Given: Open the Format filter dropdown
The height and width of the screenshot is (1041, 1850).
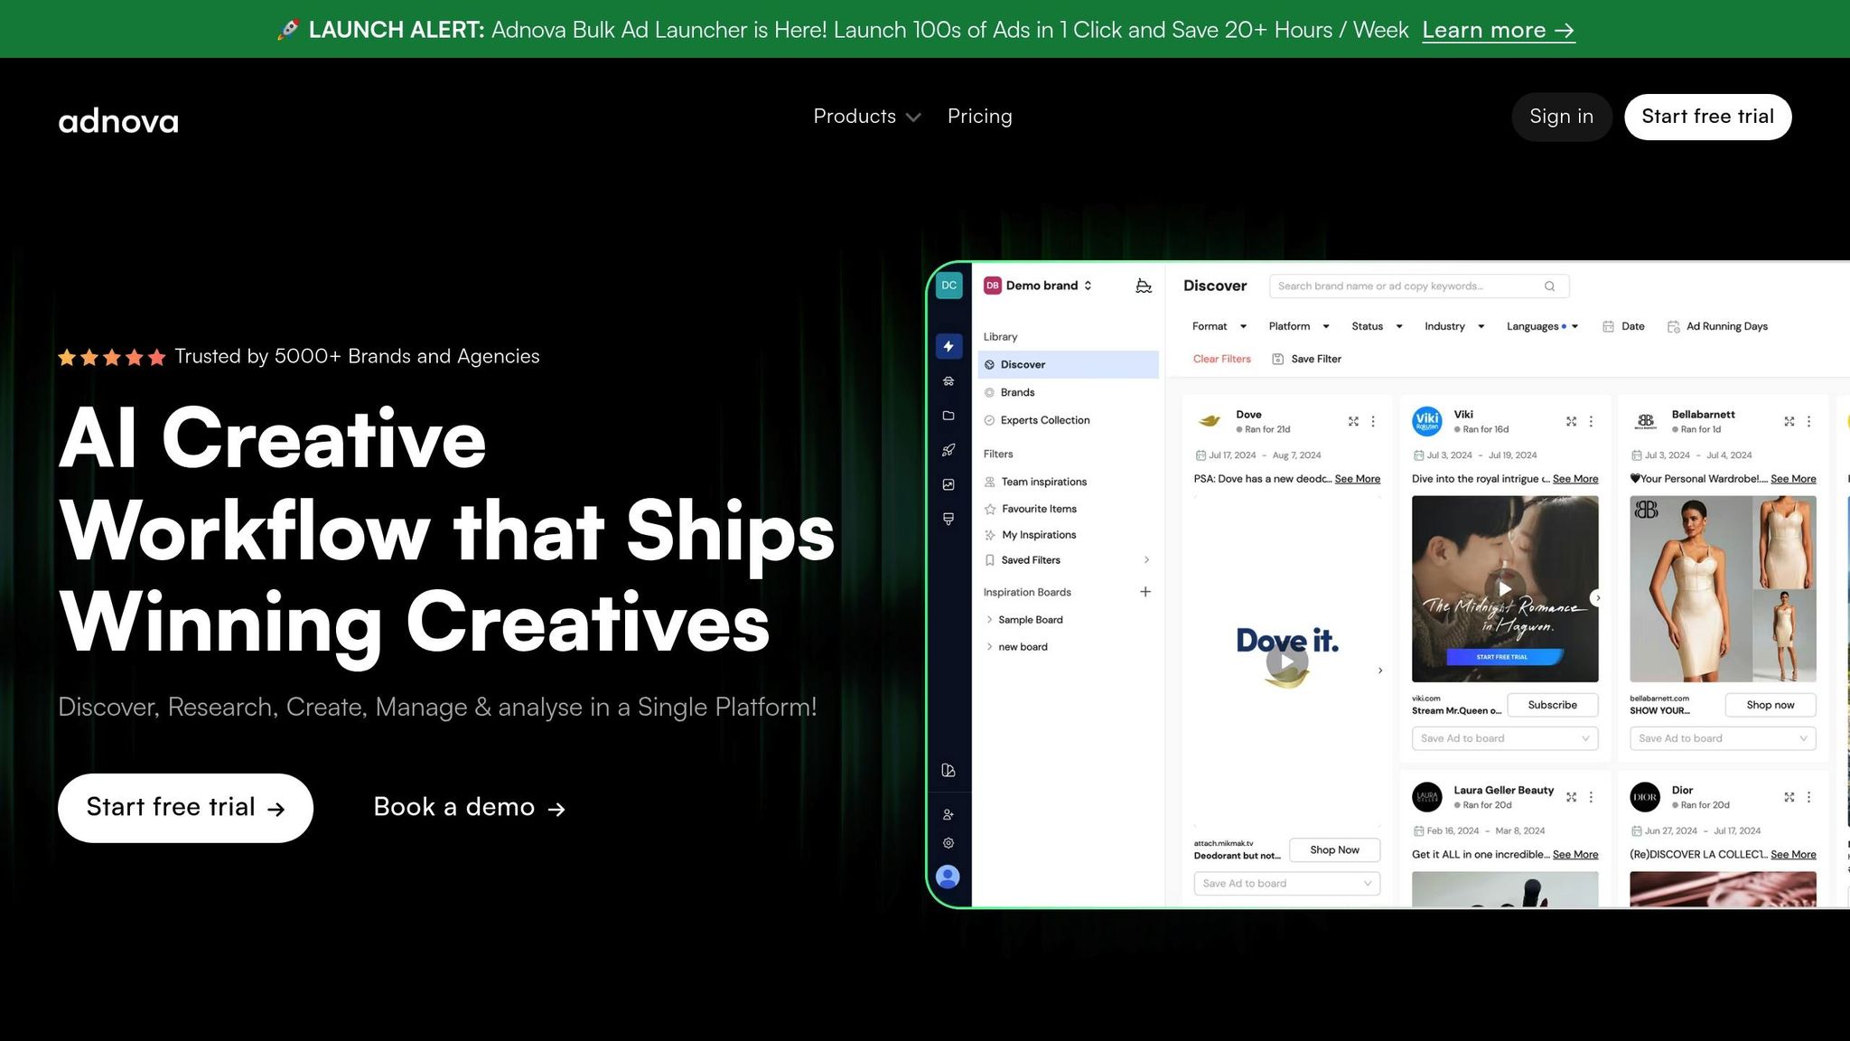Looking at the screenshot, I should click(1219, 326).
